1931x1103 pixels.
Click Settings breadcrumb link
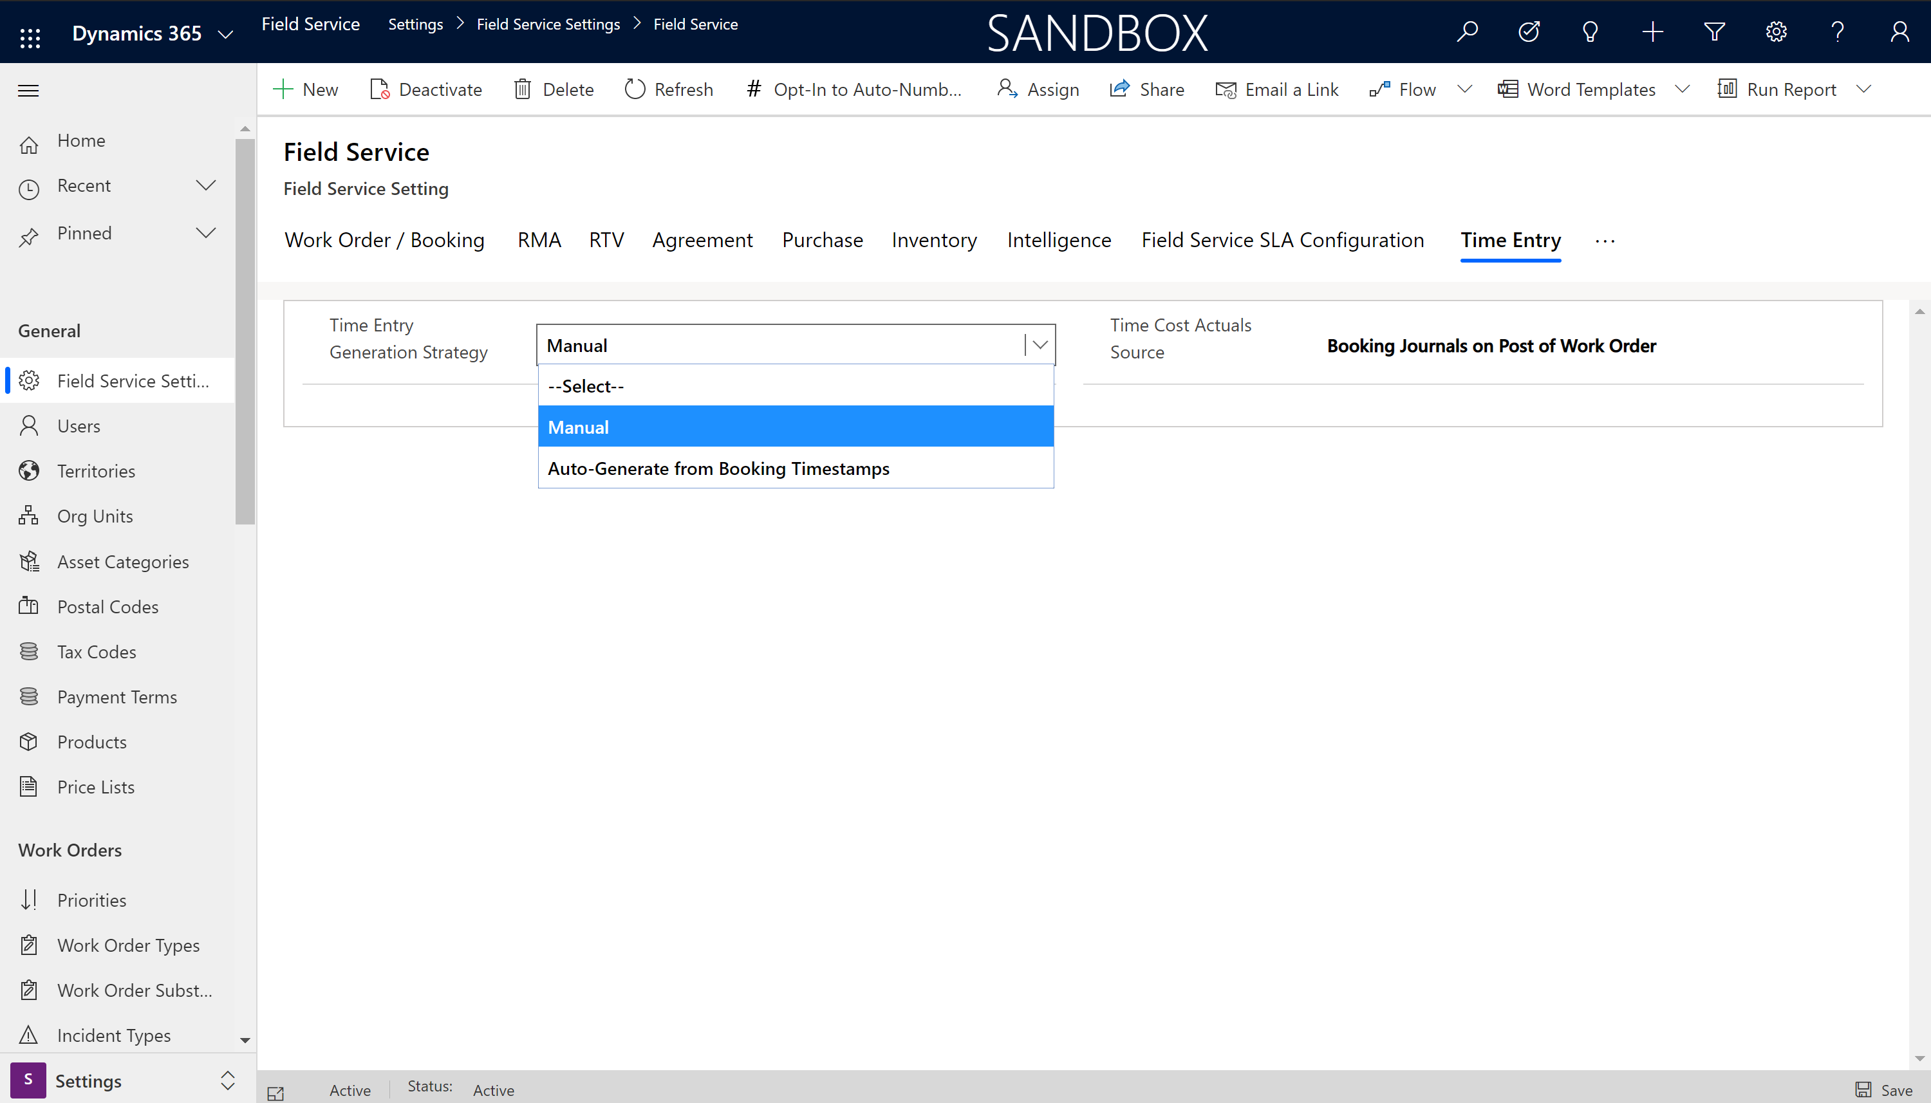(x=415, y=24)
